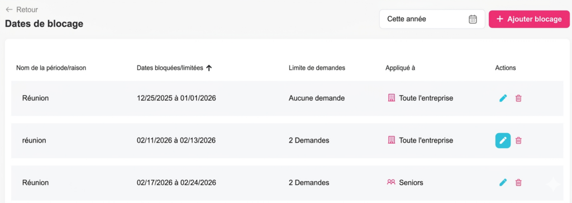
Task: Select the 02/17/2026 à 02/24/2026 date cell
Action: [176, 182]
